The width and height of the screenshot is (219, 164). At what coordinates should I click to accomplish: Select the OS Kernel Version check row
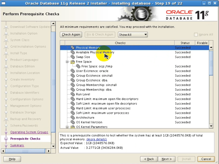pos(135,122)
